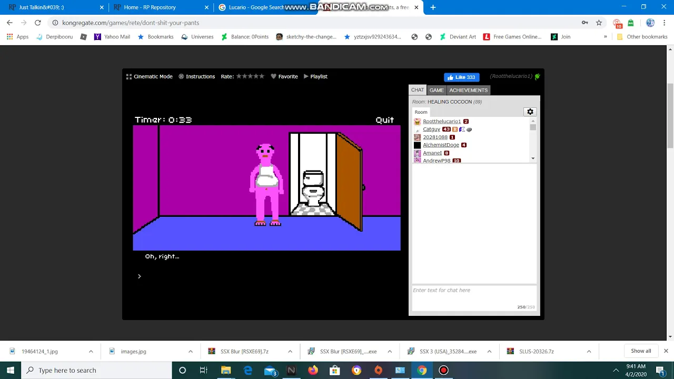Open Catguy's profile in user list

(x=431, y=129)
